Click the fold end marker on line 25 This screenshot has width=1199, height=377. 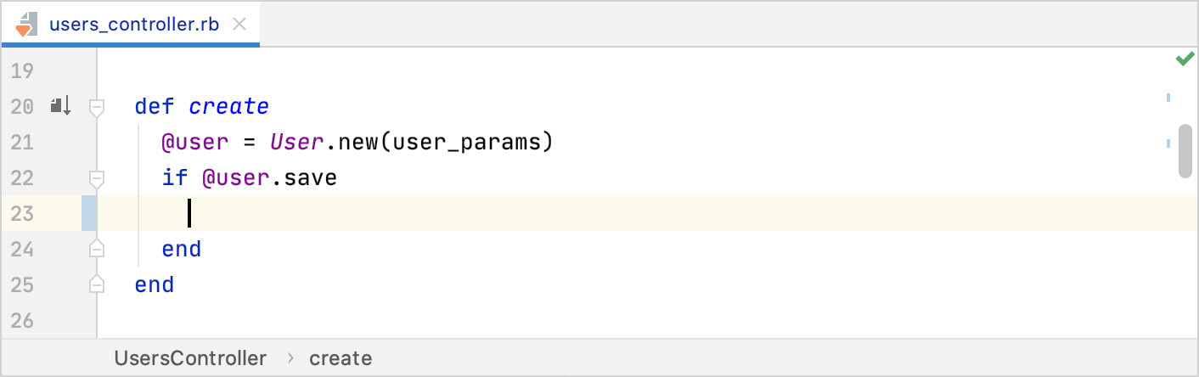(97, 284)
